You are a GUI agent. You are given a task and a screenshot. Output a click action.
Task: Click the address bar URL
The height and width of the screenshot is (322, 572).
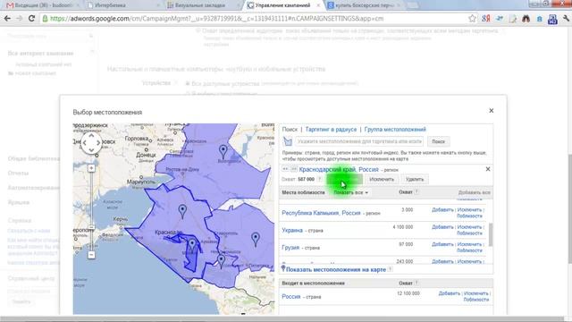pyautogui.click(x=216, y=19)
